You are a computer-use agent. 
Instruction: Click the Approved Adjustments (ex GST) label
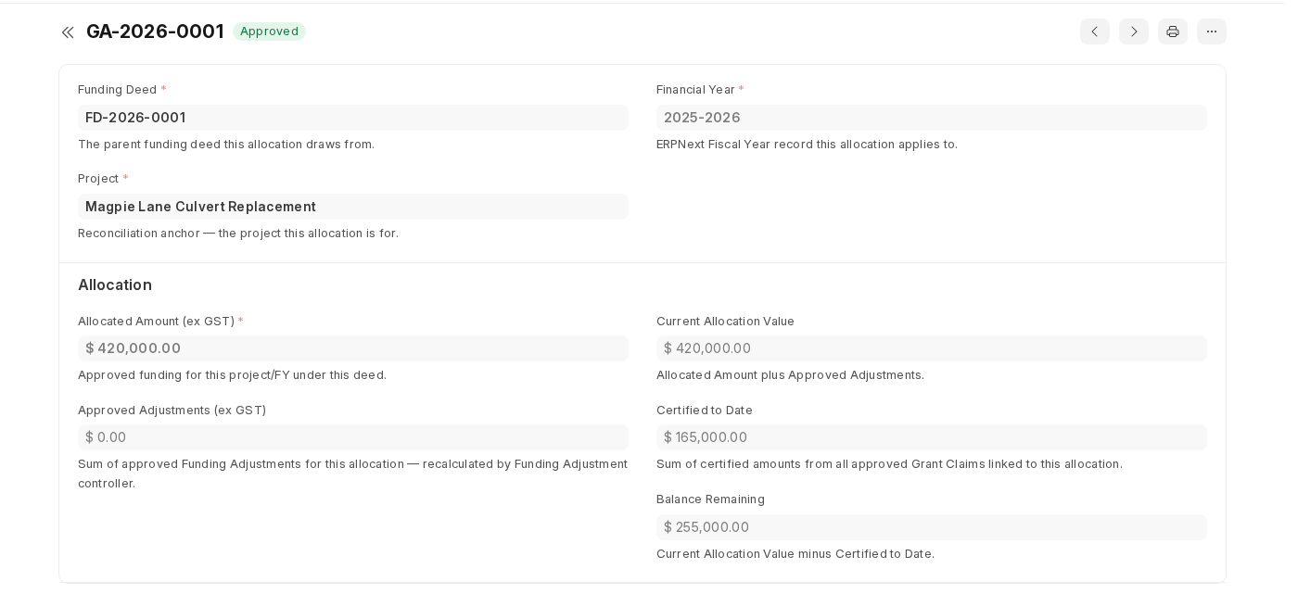pyautogui.click(x=172, y=411)
